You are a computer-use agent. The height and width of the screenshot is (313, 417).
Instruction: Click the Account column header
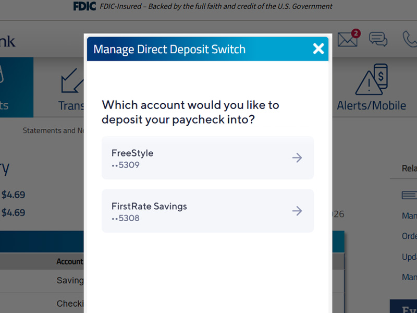click(69, 261)
